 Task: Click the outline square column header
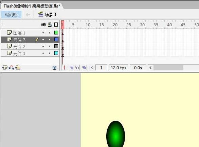pos(56,25)
